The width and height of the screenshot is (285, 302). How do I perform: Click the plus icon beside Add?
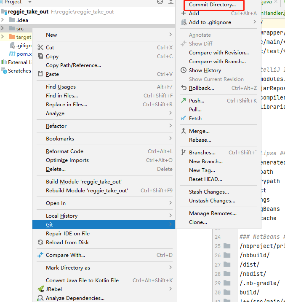[x=184, y=13]
